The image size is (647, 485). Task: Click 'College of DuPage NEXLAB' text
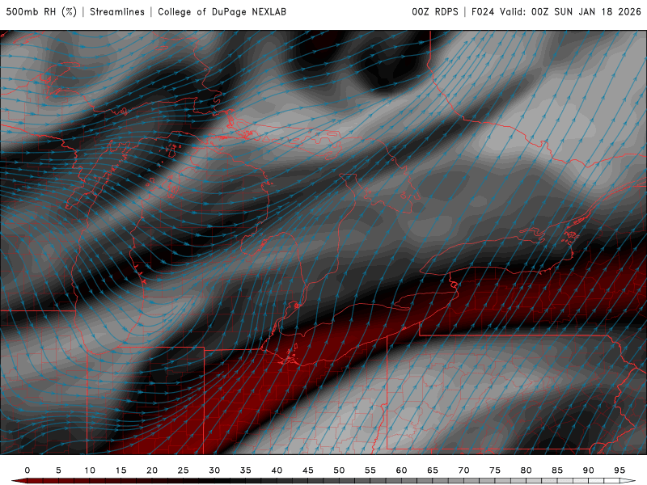(222, 11)
